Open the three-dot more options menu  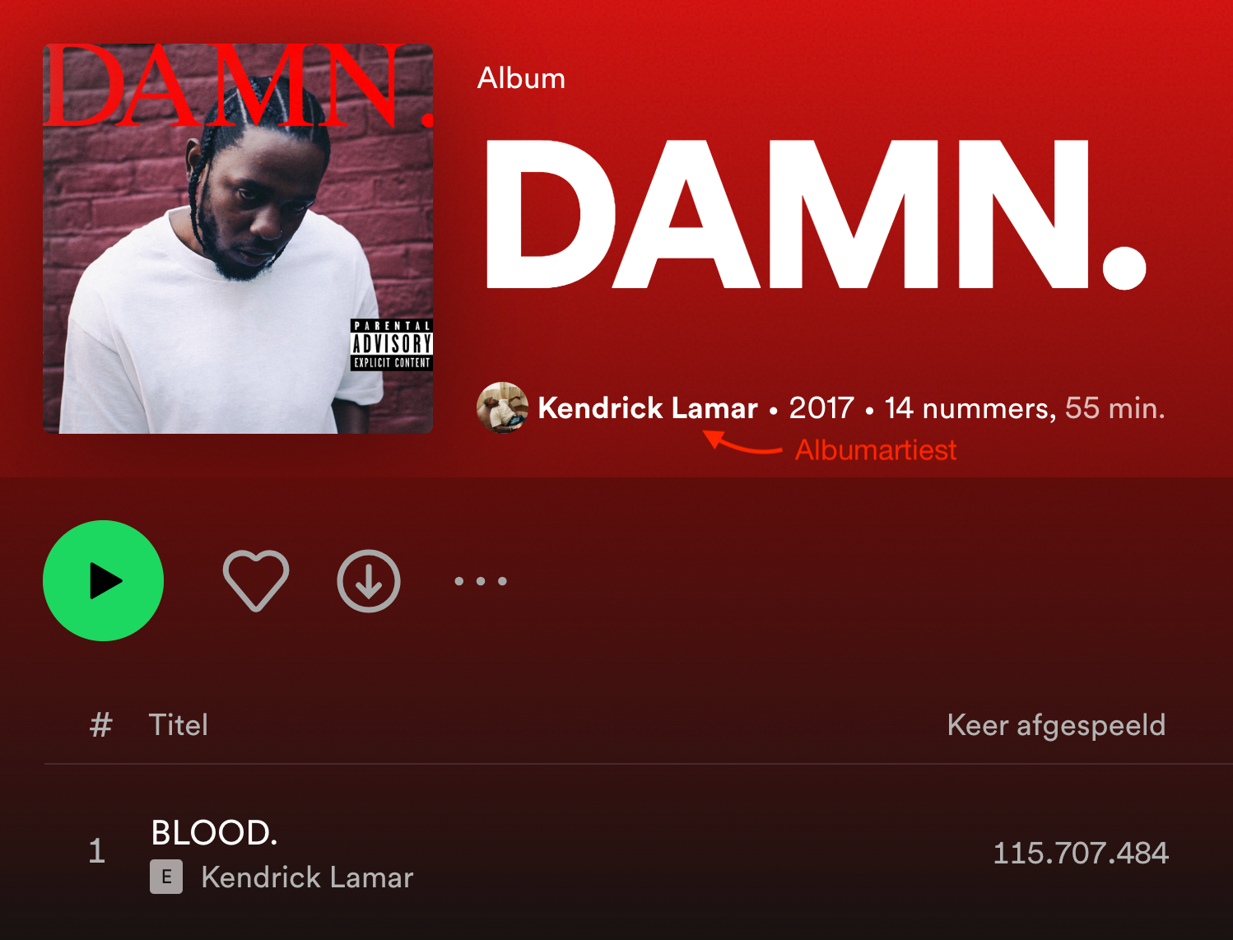[481, 581]
